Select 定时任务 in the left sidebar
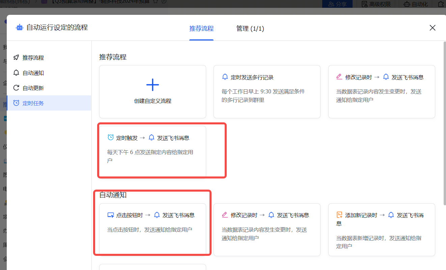 pyautogui.click(x=49, y=103)
